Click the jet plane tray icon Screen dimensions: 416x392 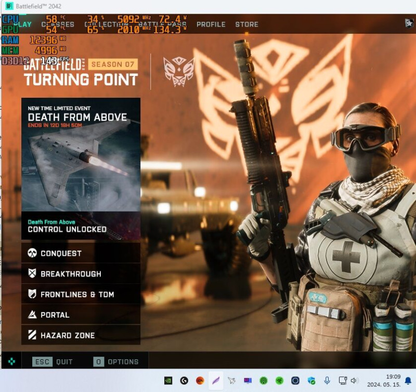coord(231,381)
